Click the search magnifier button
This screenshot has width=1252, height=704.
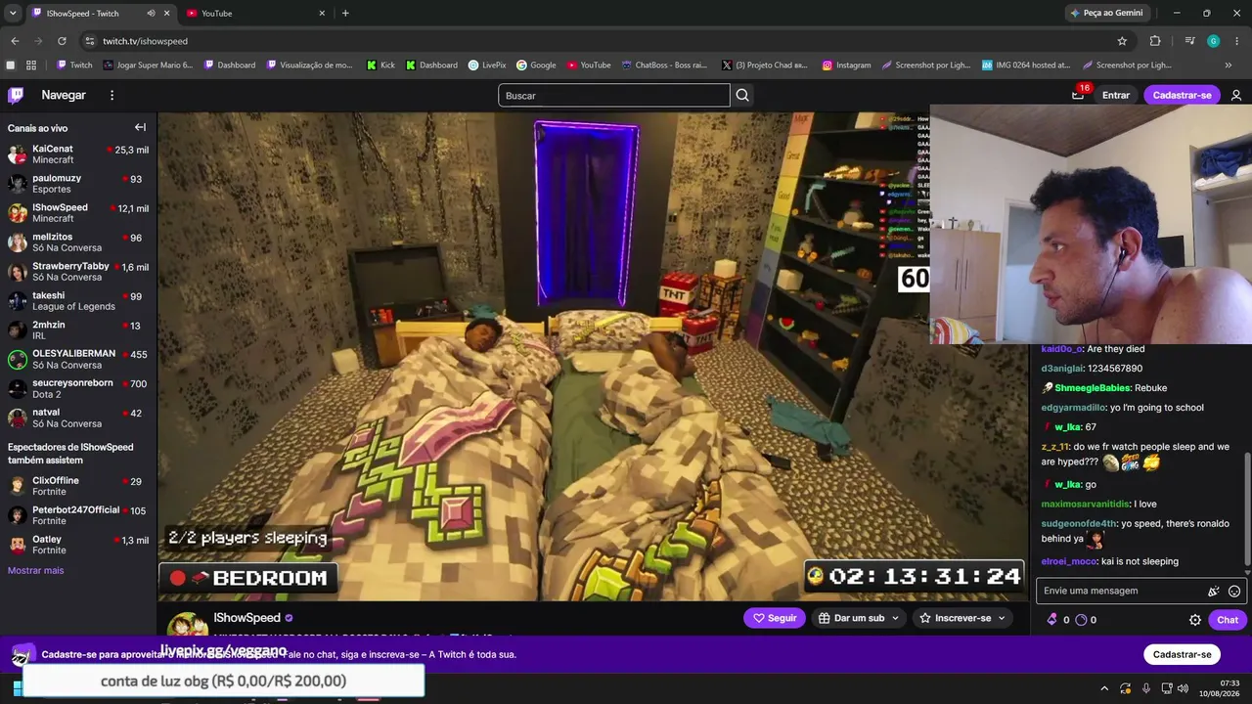[742, 95]
